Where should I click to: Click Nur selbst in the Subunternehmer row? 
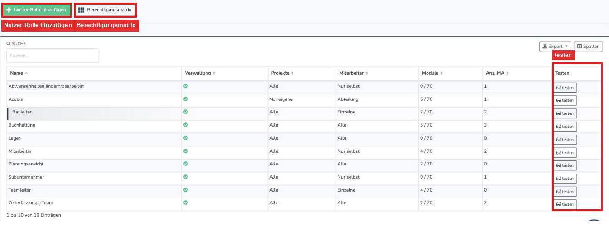tap(349, 177)
